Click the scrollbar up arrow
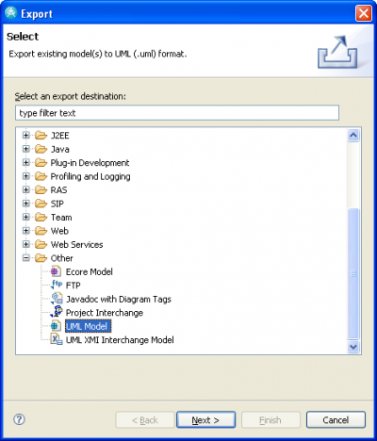Viewport: 377px width, 441px height. pos(353,136)
